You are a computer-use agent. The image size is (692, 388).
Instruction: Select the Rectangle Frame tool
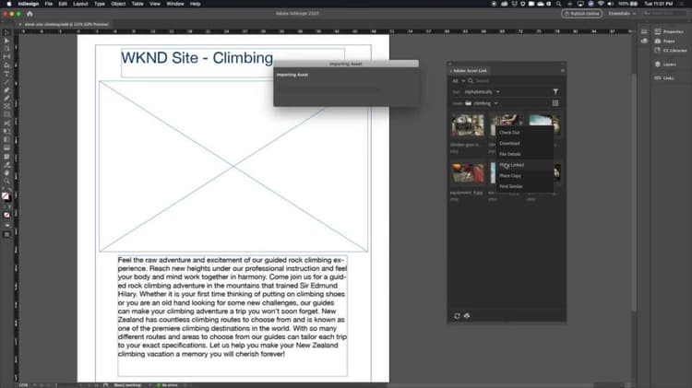pyautogui.click(x=6, y=106)
